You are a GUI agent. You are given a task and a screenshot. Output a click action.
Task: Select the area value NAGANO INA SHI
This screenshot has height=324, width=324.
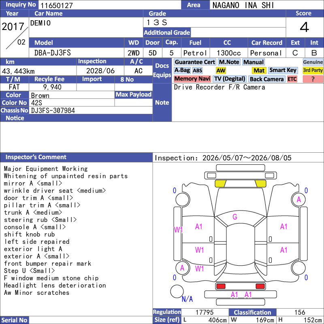coord(243,5)
